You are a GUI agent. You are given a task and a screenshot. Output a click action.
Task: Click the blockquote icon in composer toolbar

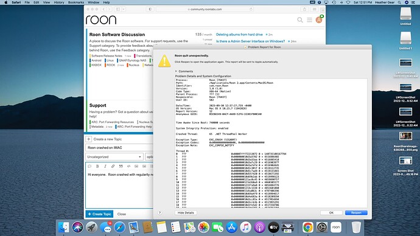(x=121, y=167)
